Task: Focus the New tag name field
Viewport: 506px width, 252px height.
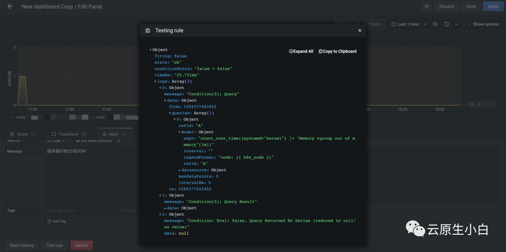Action: pyautogui.click(x=81, y=210)
